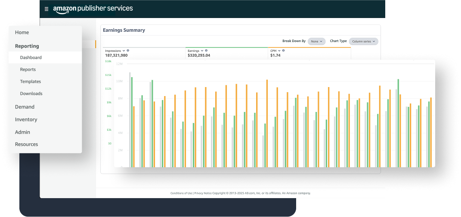The image size is (461, 217).
Task: Expand the Earnings metric dropdown arrow
Action: tap(203, 51)
